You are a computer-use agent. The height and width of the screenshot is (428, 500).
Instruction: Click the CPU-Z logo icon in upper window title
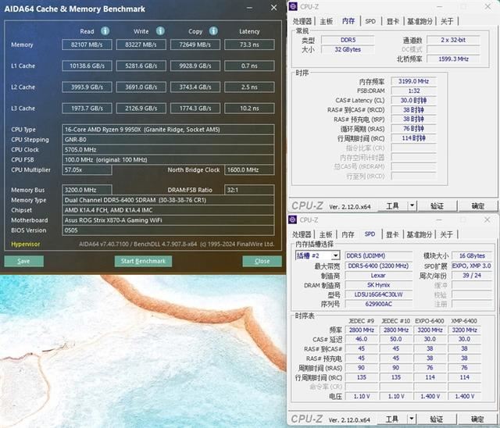point(294,6)
